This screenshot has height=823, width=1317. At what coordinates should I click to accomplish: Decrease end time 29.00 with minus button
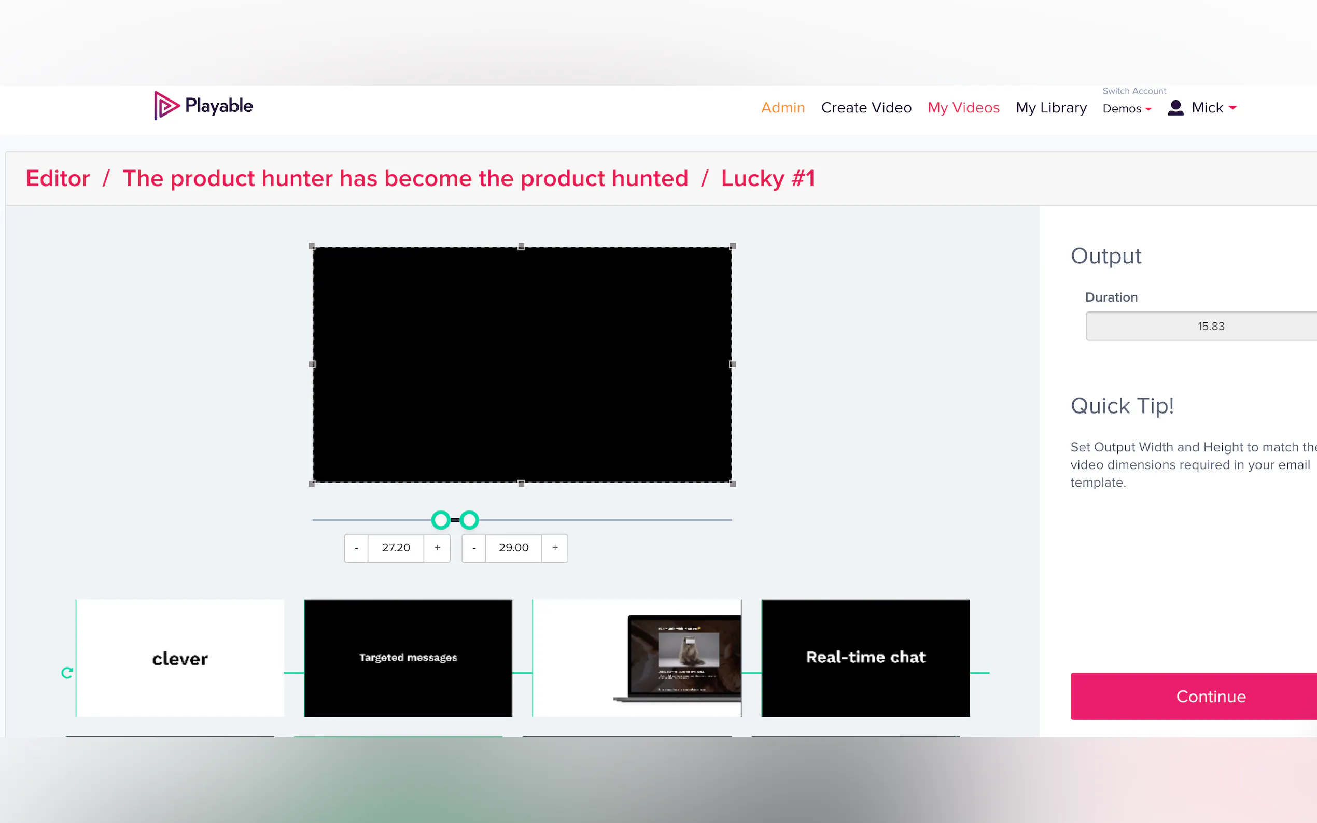(474, 548)
